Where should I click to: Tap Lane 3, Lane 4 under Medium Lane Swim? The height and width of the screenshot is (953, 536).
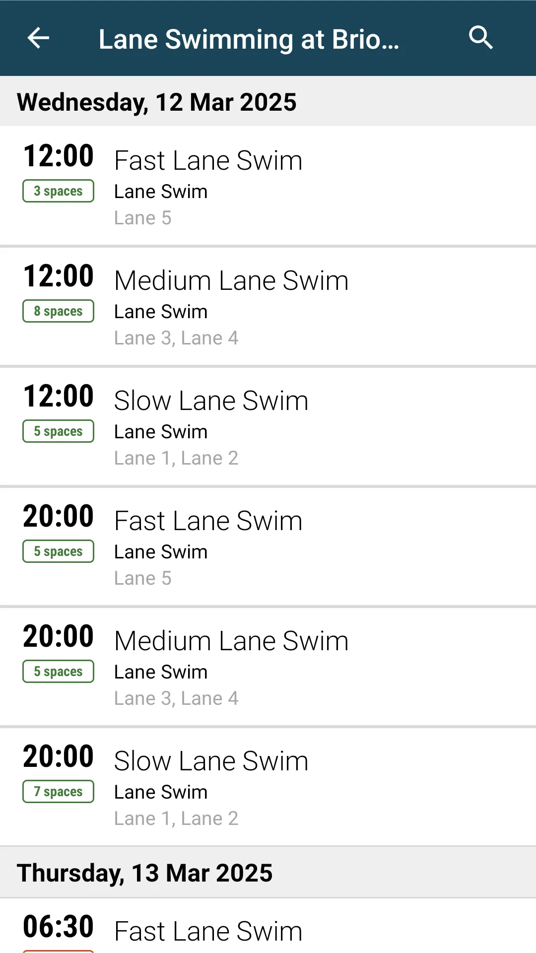coord(176,338)
